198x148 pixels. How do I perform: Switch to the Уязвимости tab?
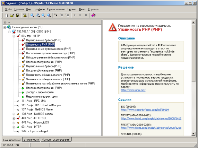31,140
